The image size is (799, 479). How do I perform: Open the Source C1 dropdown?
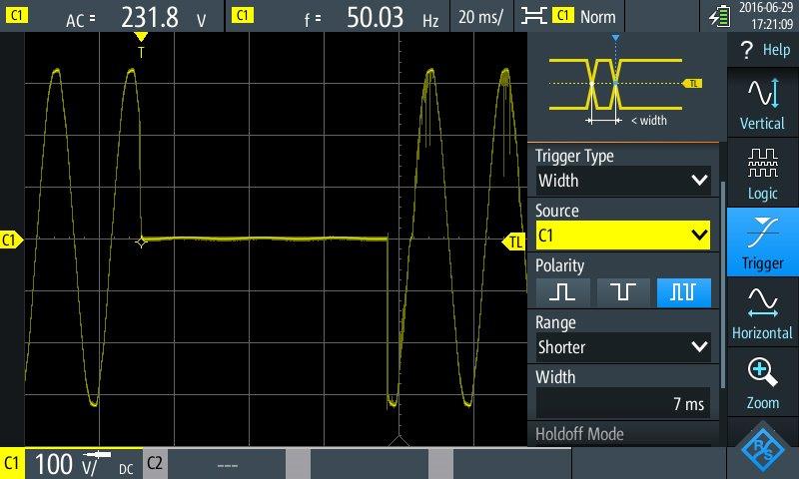(623, 236)
